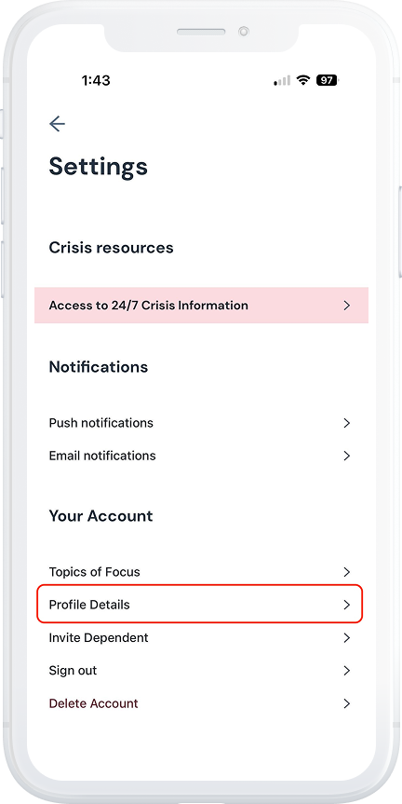Open Access to 24/7 Crisis Information
Screen dimensions: 402x804
[201, 305]
